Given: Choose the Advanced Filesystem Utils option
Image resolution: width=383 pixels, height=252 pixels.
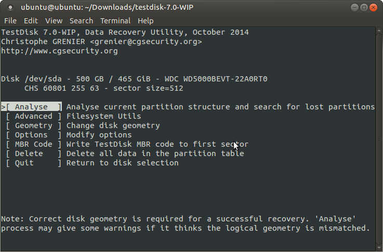Looking at the screenshot, I should pyautogui.click(x=34, y=116).
